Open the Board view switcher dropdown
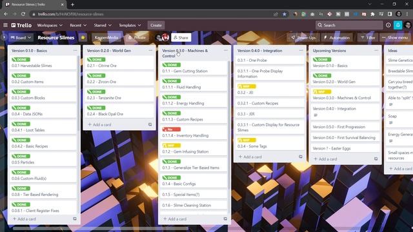 tap(21, 37)
